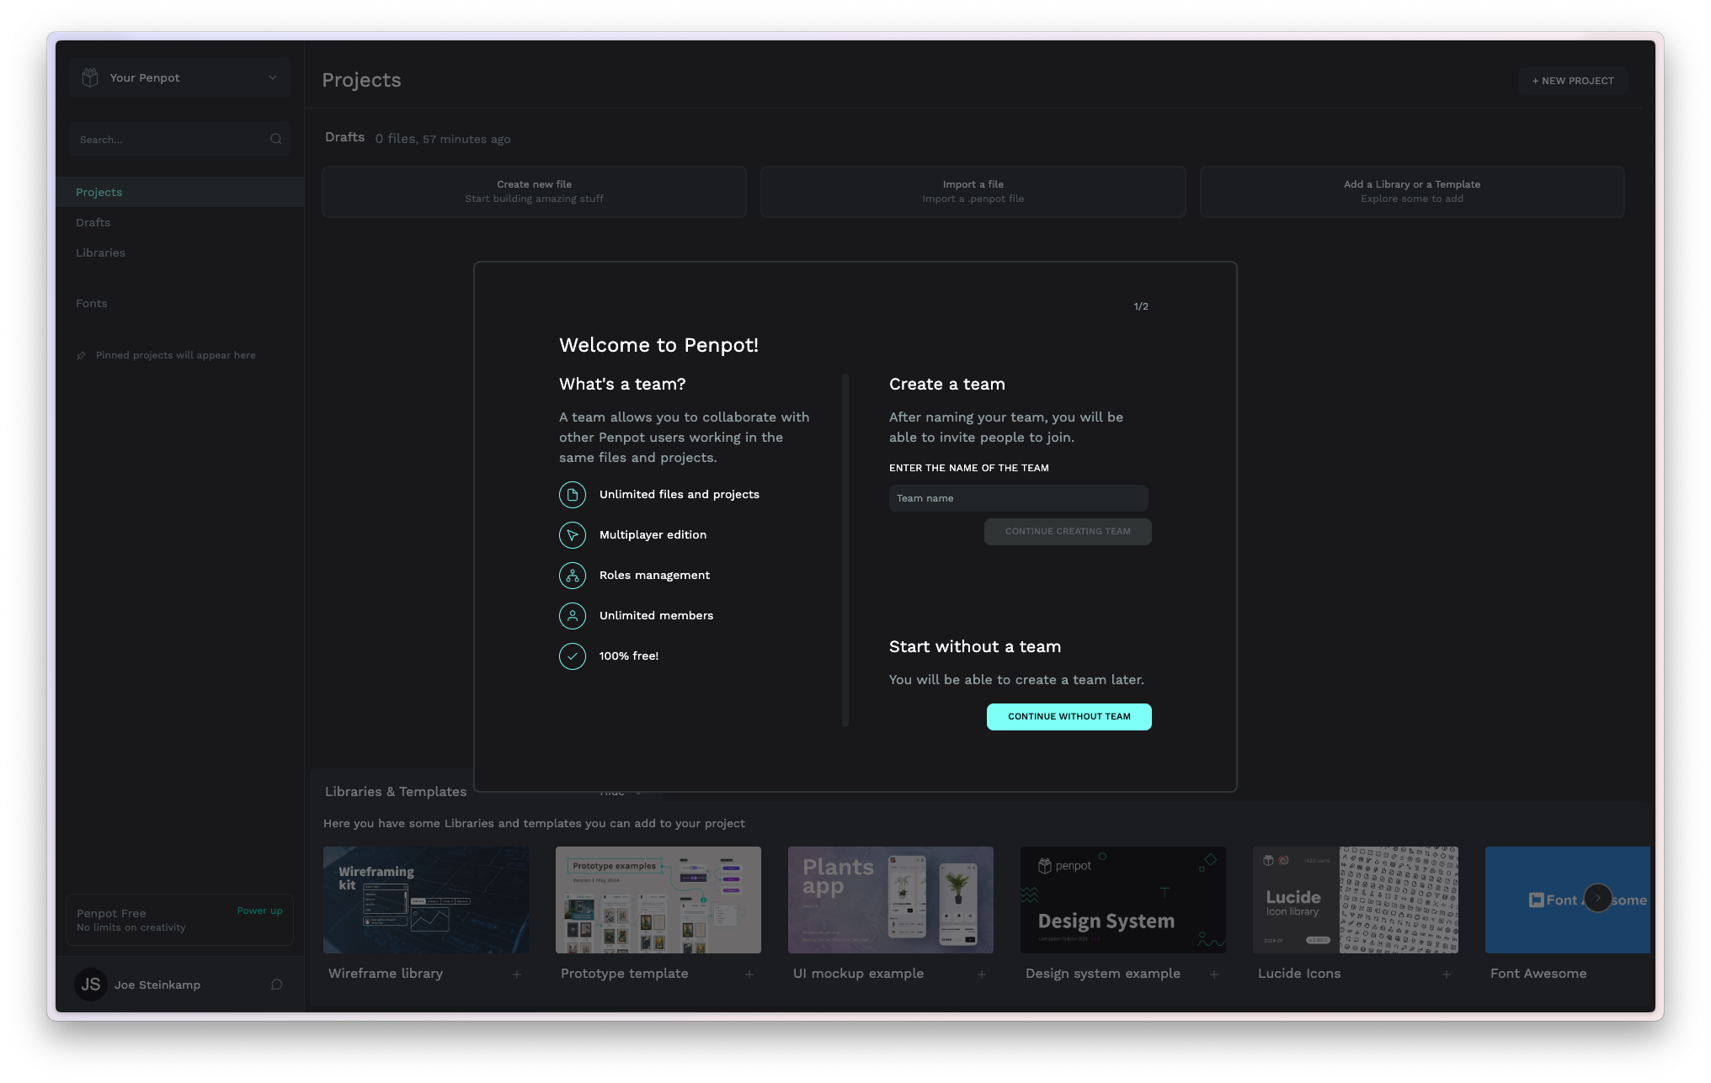Viewport: 1711px width, 1083px height.
Task: Click next arrow in templates carousel
Action: pyautogui.click(x=1597, y=898)
